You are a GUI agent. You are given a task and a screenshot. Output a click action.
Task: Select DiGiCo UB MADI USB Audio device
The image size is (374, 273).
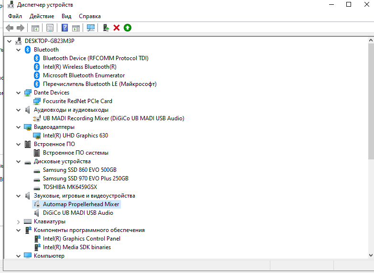[x=78, y=213]
